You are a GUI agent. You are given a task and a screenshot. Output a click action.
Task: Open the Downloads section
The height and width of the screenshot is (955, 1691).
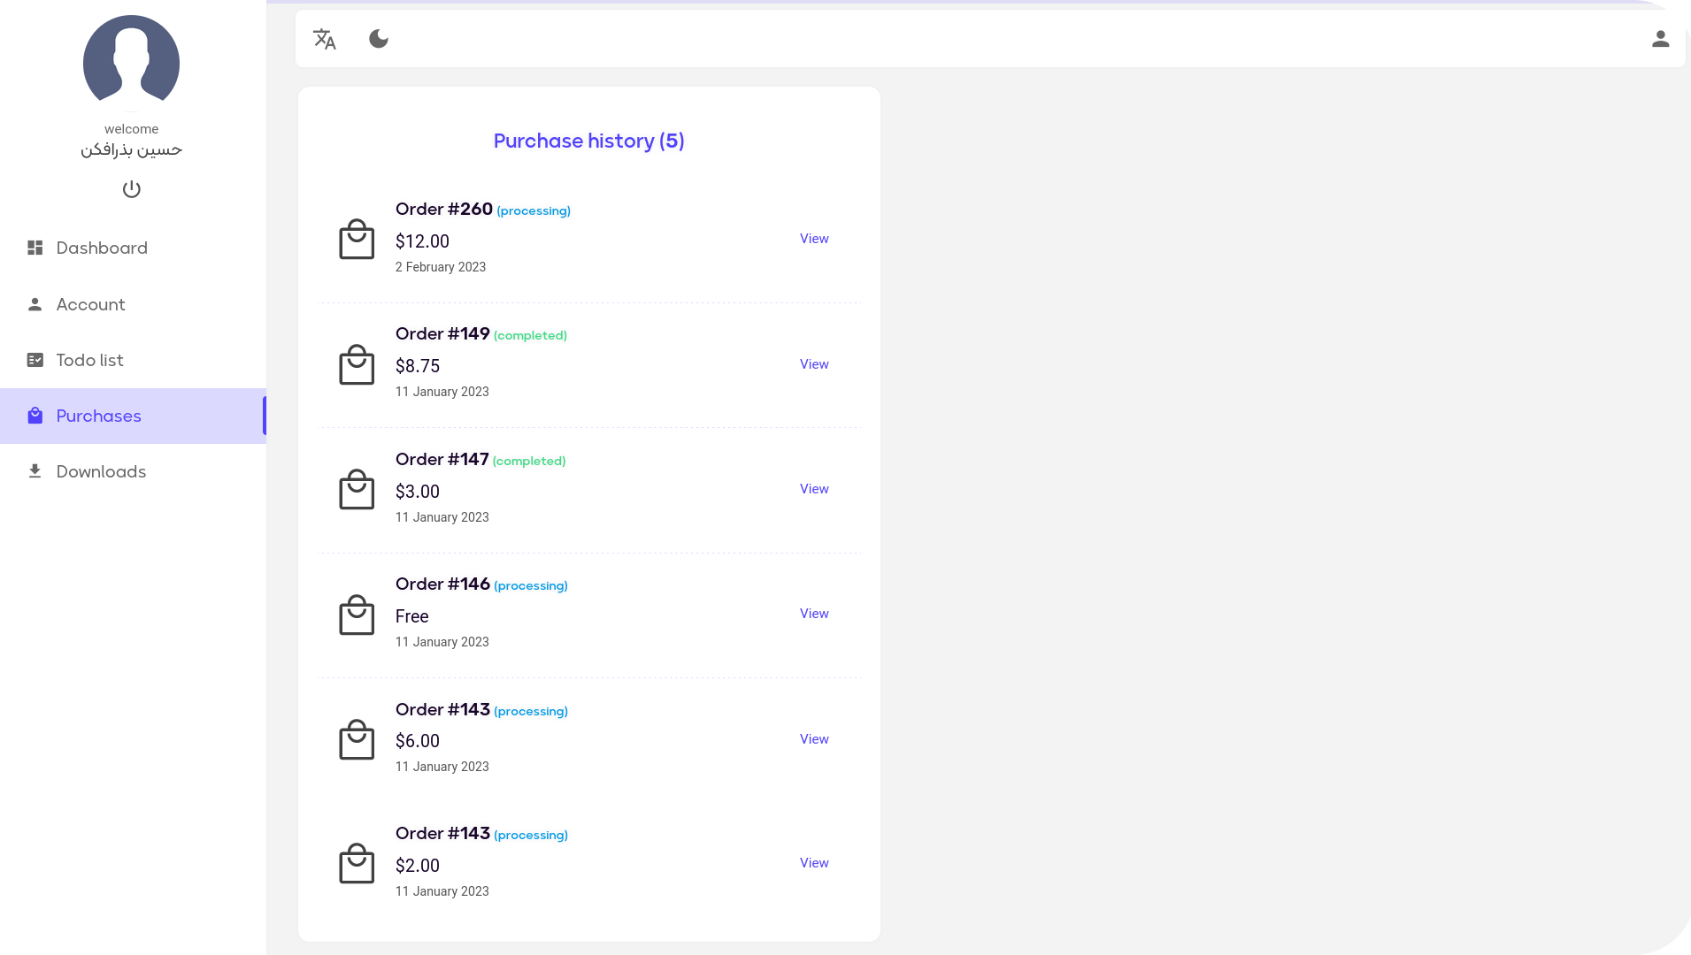point(133,472)
